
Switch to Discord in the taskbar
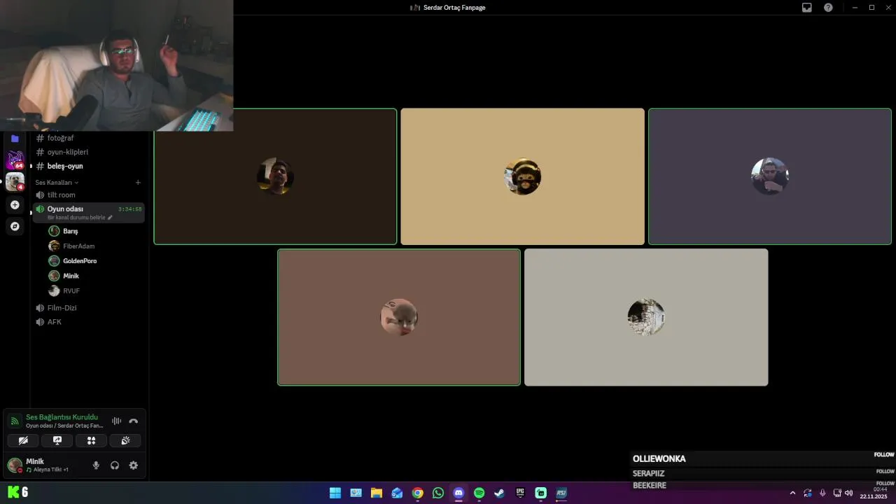coord(458,493)
